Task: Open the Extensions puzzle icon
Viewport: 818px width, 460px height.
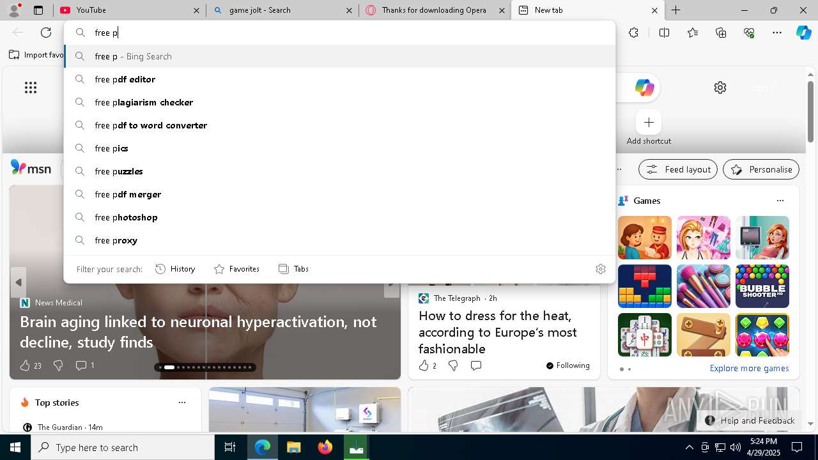Action: (x=633, y=33)
